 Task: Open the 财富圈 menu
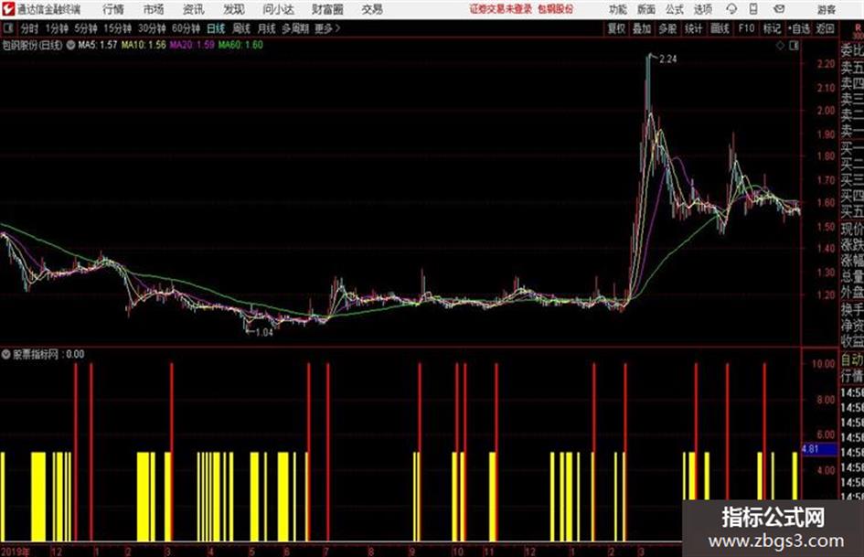click(327, 9)
